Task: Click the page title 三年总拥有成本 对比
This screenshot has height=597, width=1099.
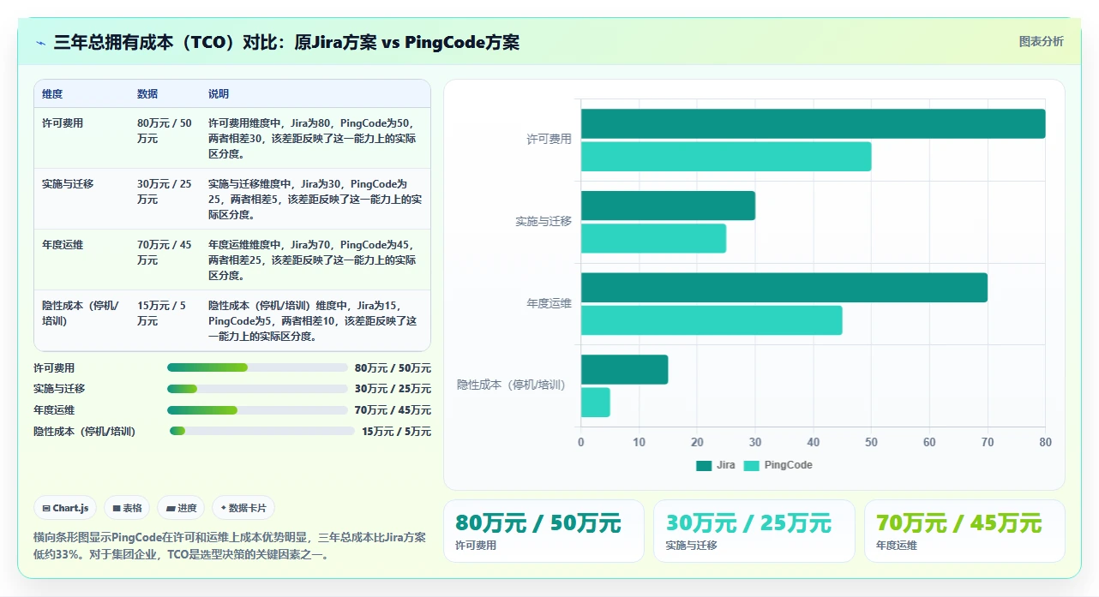Action: click(x=286, y=43)
